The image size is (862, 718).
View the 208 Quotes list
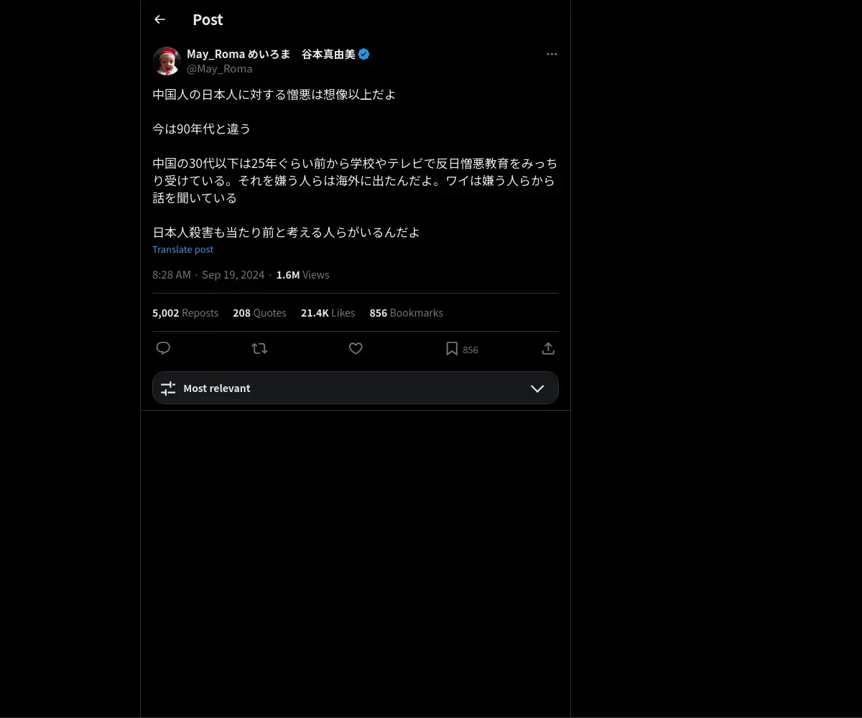click(259, 313)
